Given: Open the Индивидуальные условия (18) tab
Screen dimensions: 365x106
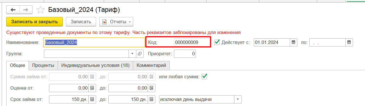Looking at the screenshot, I should 95,65.
